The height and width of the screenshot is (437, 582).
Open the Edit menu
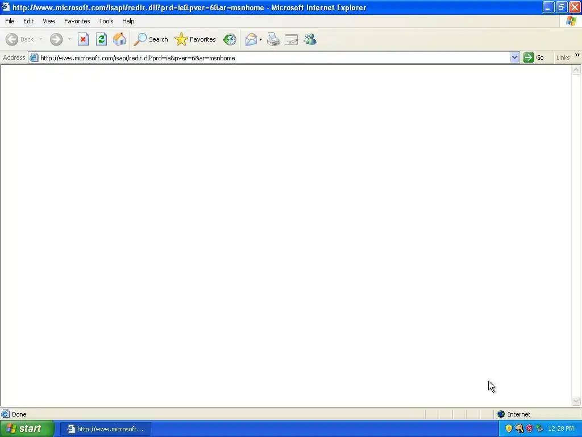28,21
